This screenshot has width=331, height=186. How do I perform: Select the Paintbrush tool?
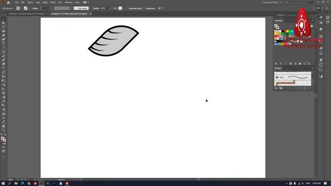(4, 56)
